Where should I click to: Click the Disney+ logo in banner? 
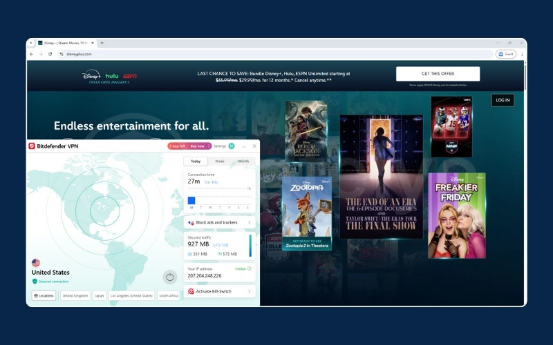[x=91, y=75]
